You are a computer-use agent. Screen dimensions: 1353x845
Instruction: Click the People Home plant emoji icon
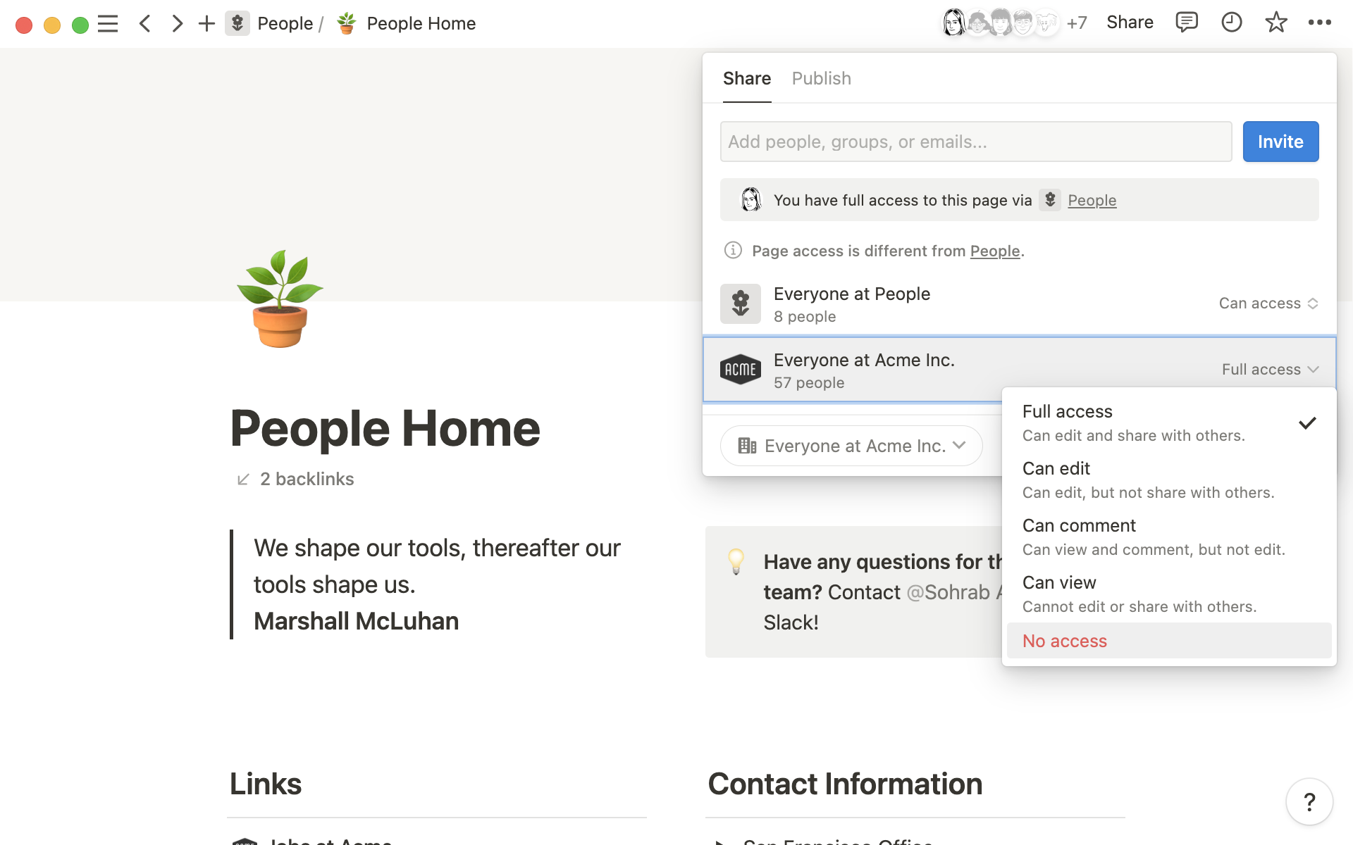click(347, 23)
